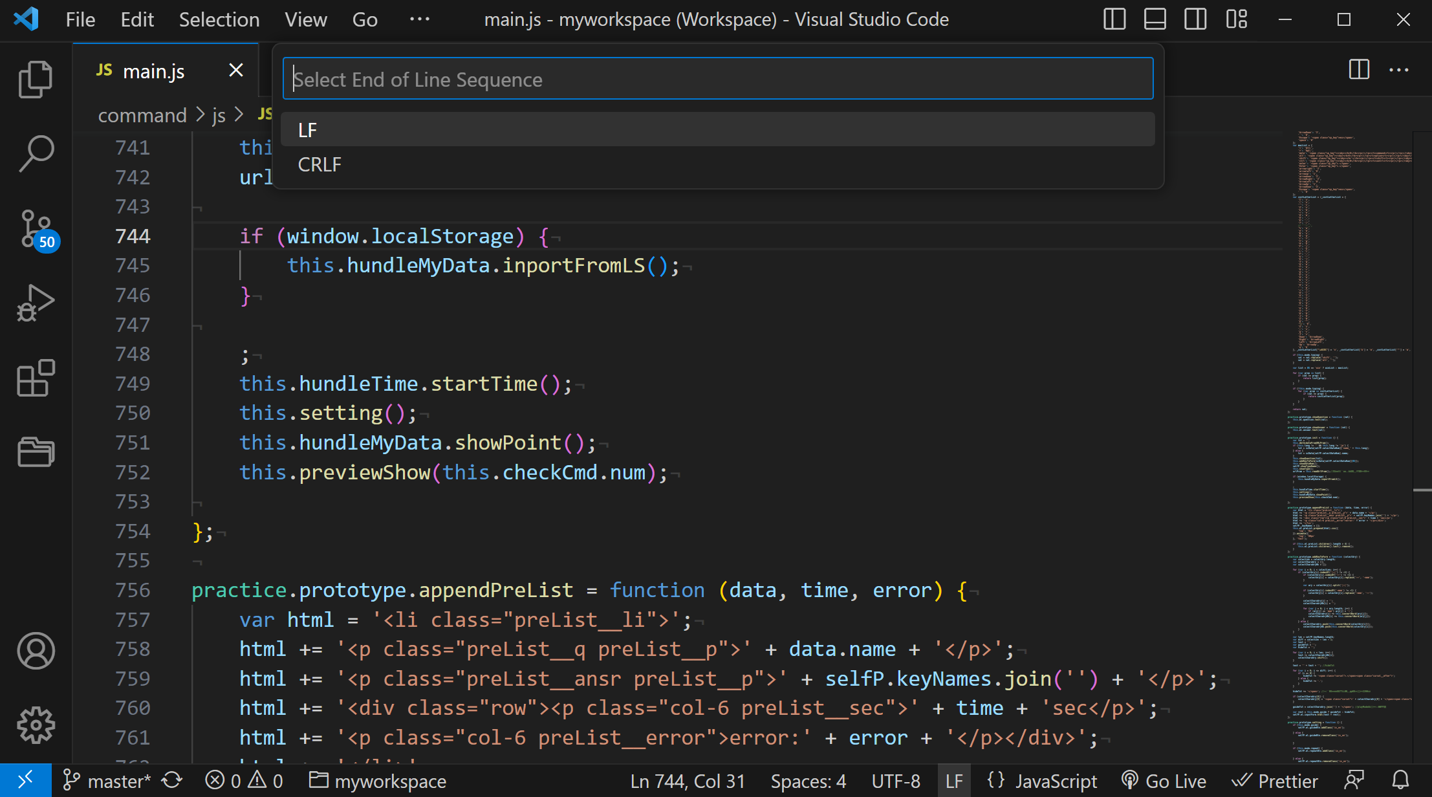Click previewShow call on line 752
The height and width of the screenshot is (797, 1432).
[365, 472]
